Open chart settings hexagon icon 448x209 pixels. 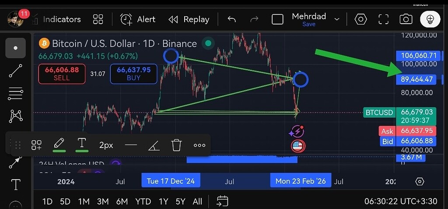[361, 19]
